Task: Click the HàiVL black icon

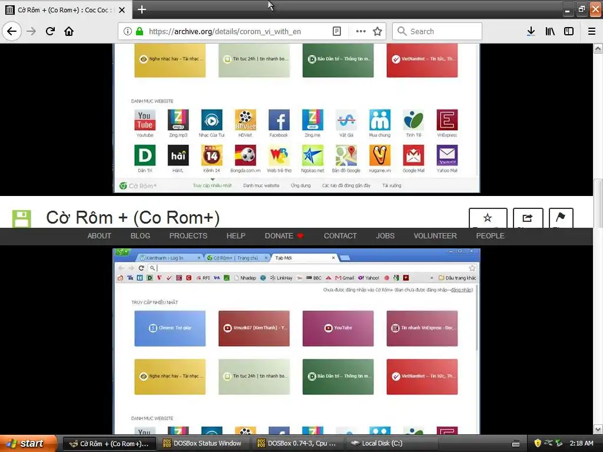Action: pyautogui.click(x=178, y=155)
